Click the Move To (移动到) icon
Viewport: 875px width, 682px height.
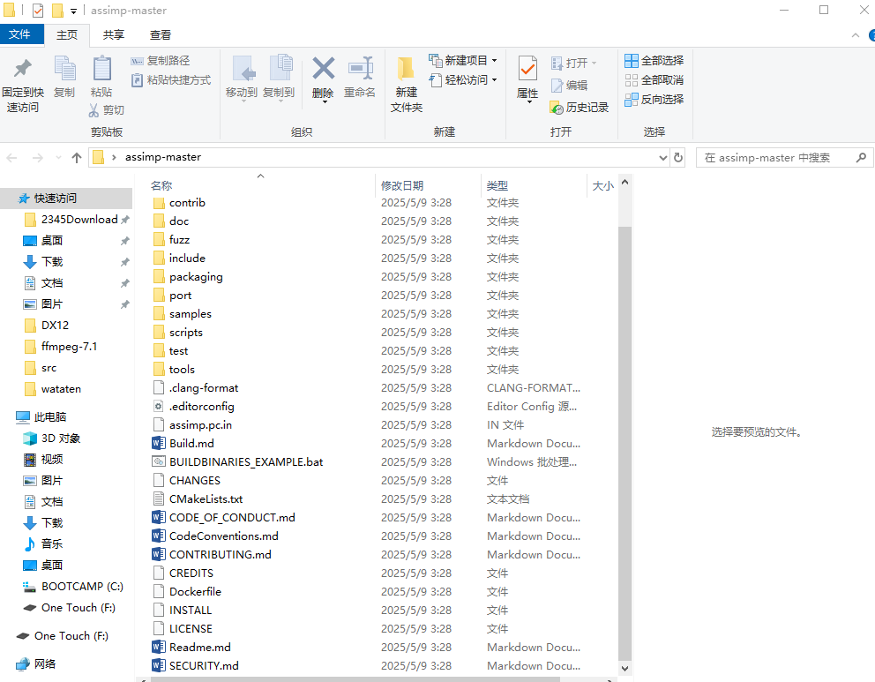pyautogui.click(x=242, y=69)
